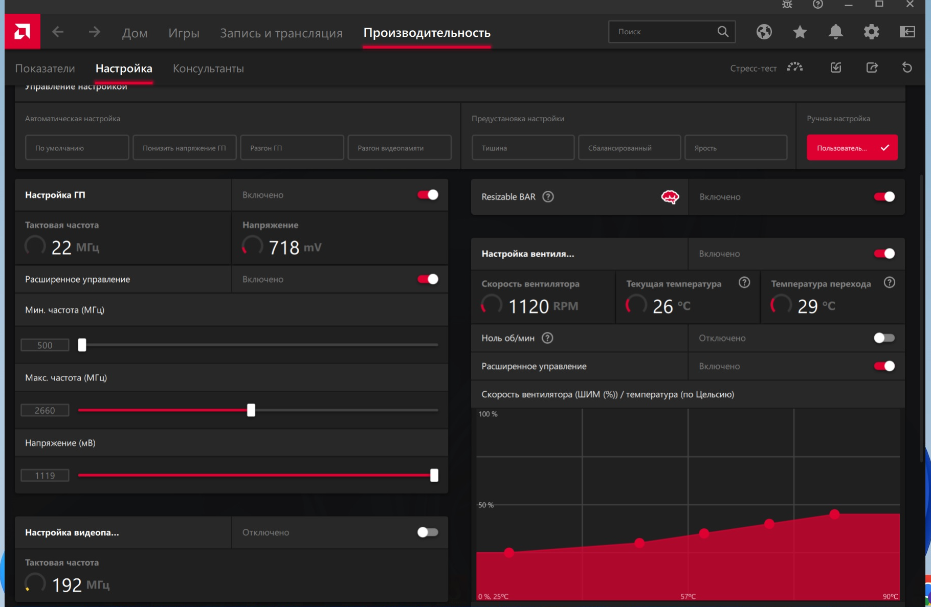This screenshot has width=931, height=607.
Task: Open Температура перехода help icon
Action: pos(890,282)
